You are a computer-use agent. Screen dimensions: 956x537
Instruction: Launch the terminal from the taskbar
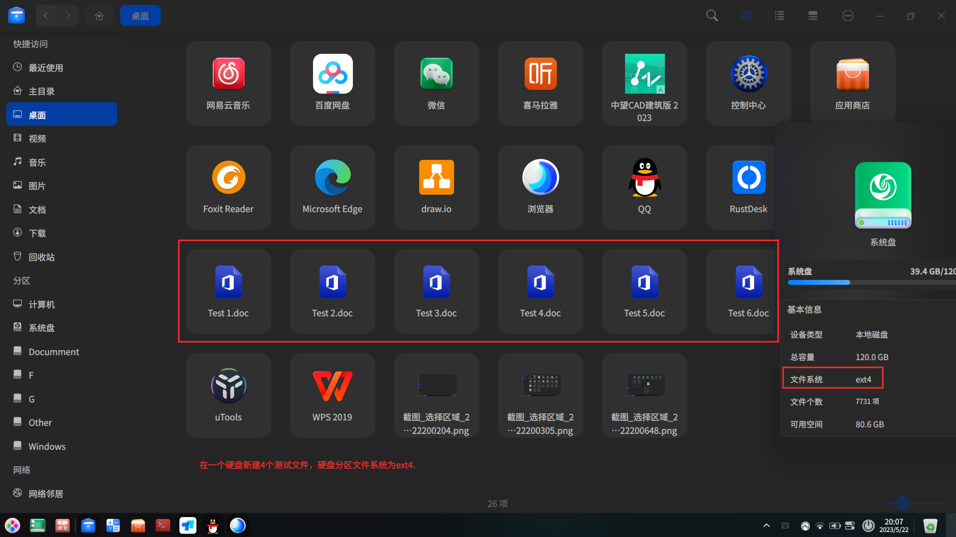pos(162,525)
